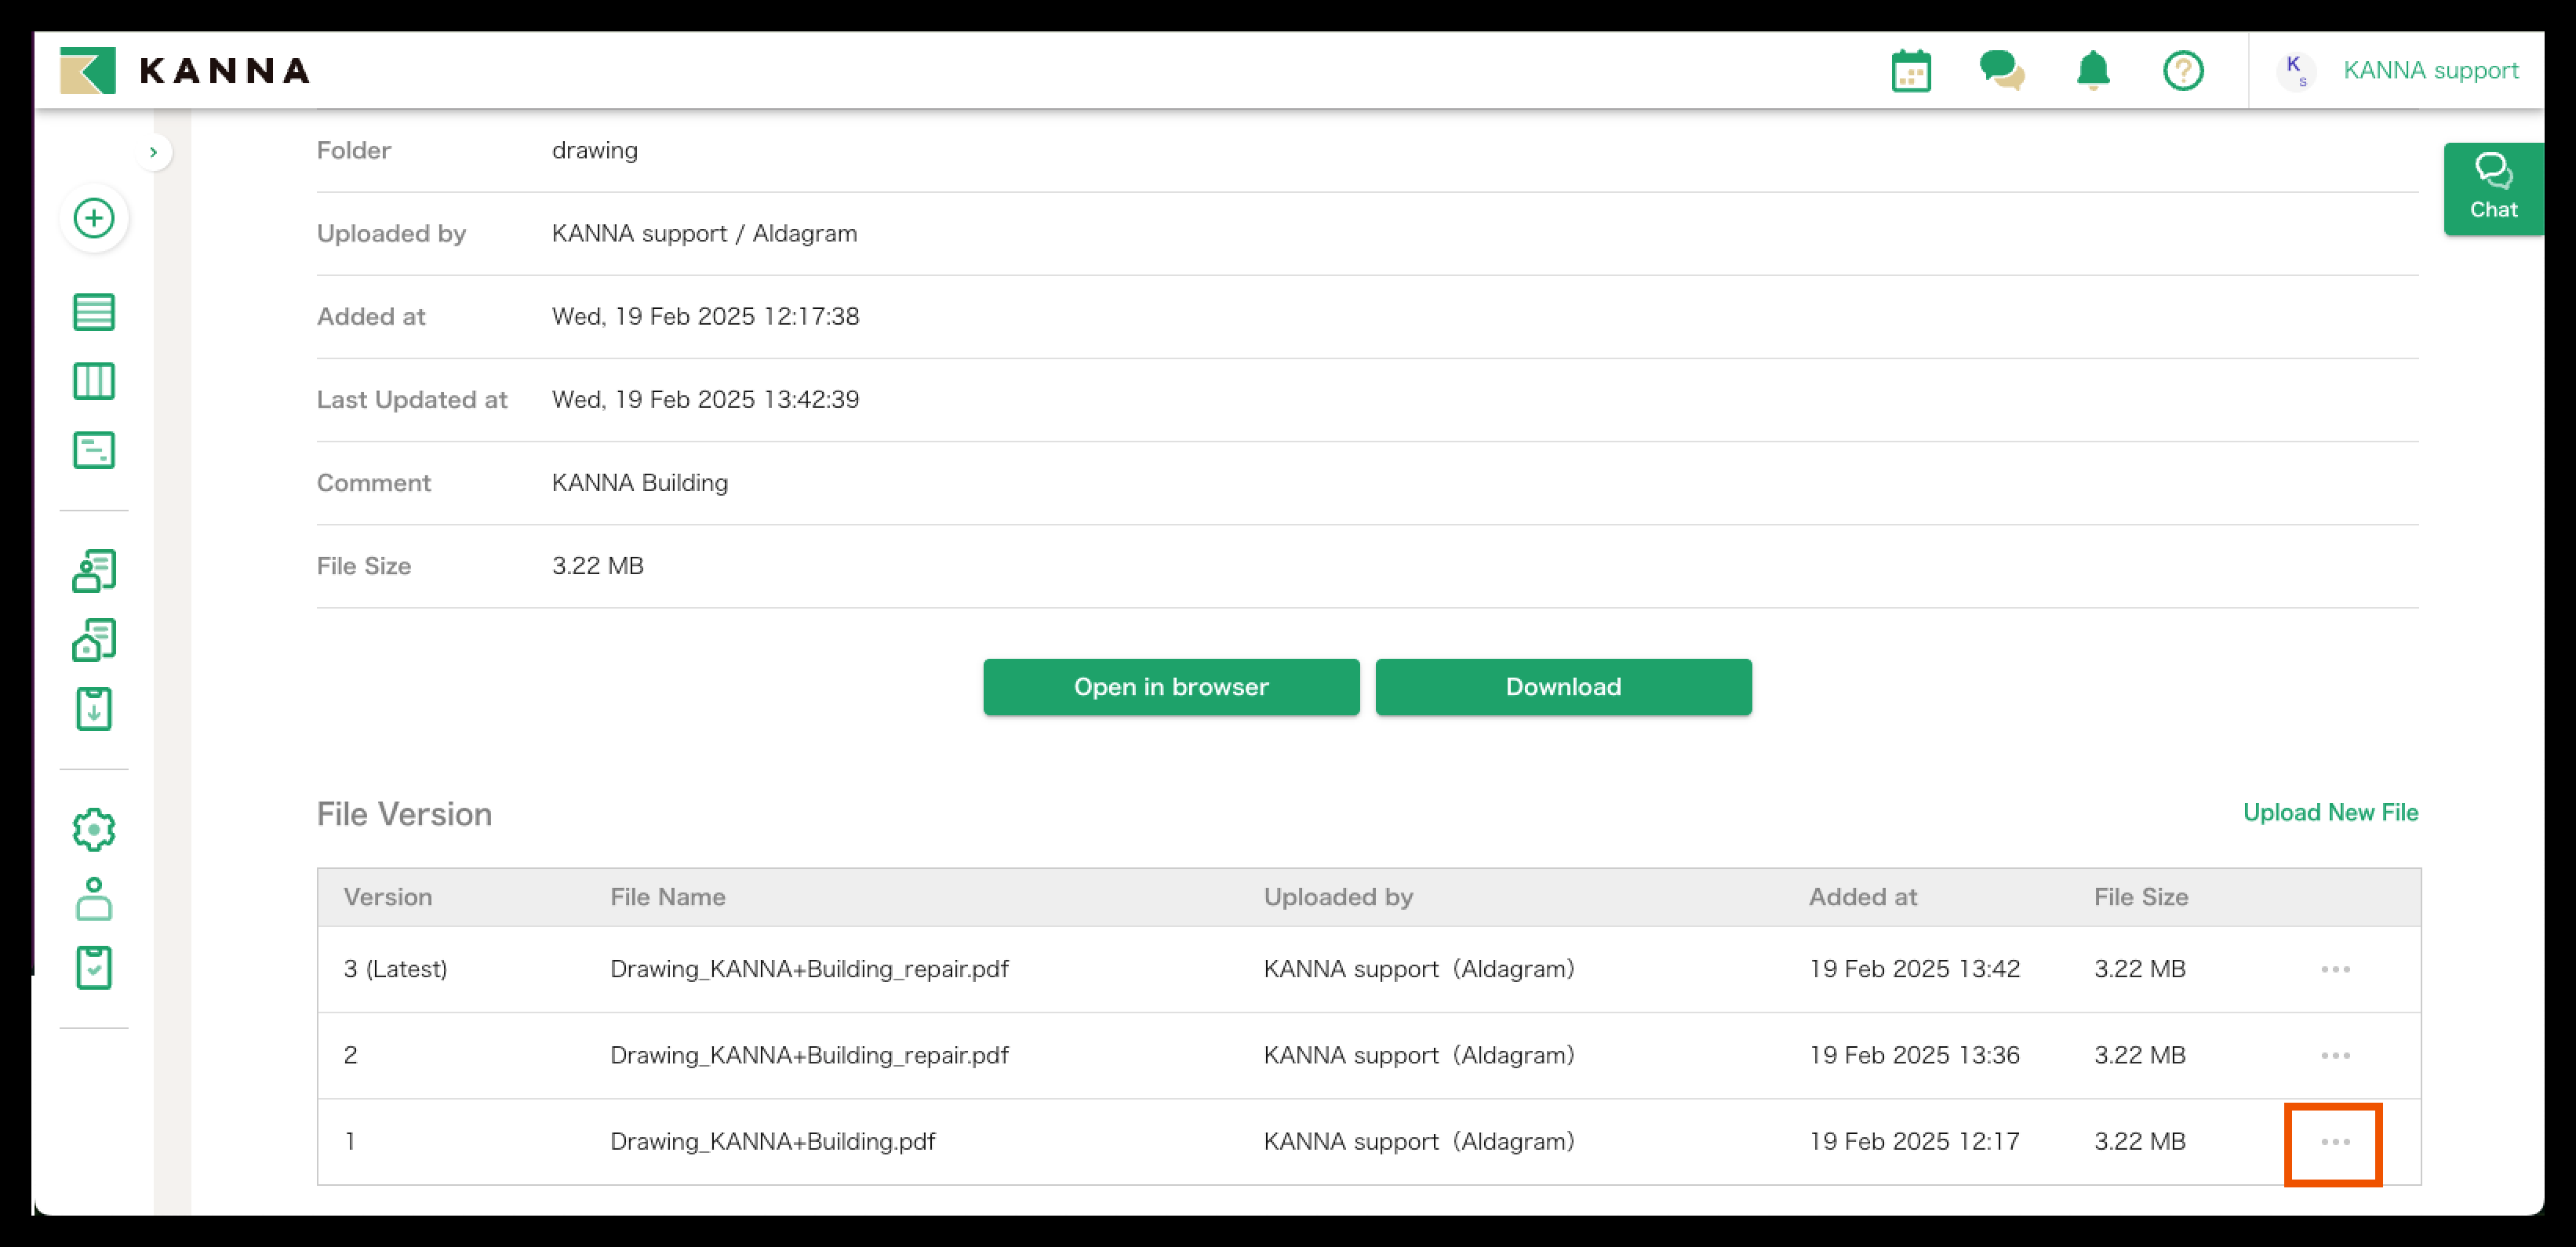
Task: Open the column board sidebar icon
Action: tap(94, 381)
